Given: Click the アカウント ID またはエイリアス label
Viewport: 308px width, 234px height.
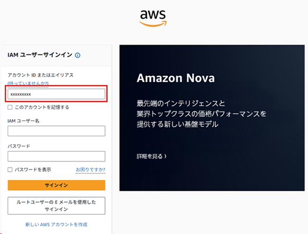Looking at the screenshot, I should pos(41,75).
